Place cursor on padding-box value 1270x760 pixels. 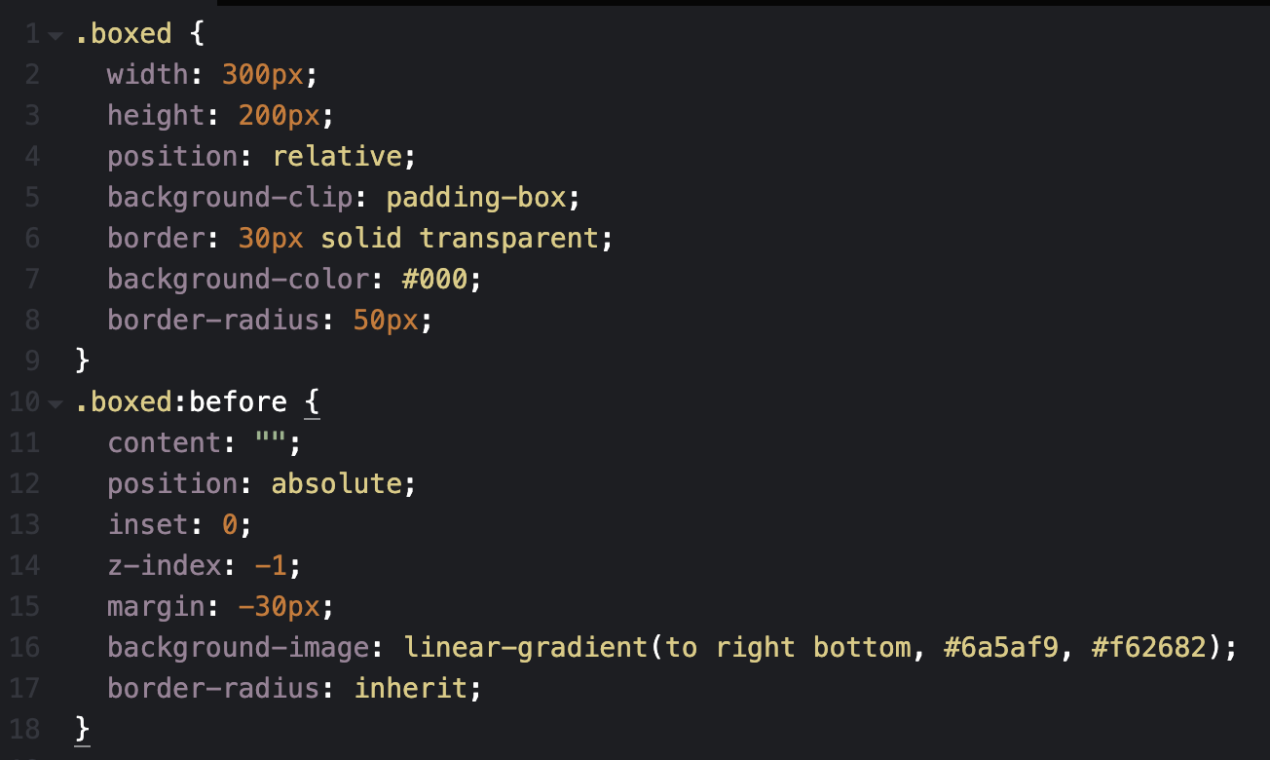[476, 198]
